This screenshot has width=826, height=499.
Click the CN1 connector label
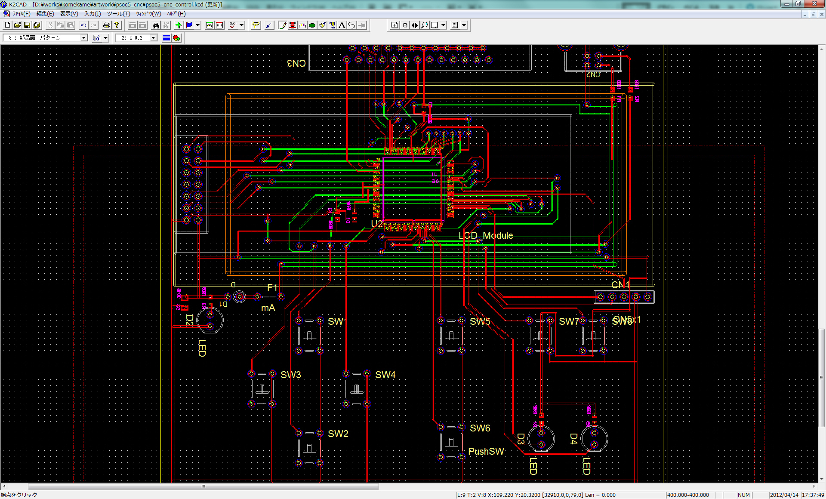[x=620, y=285]
